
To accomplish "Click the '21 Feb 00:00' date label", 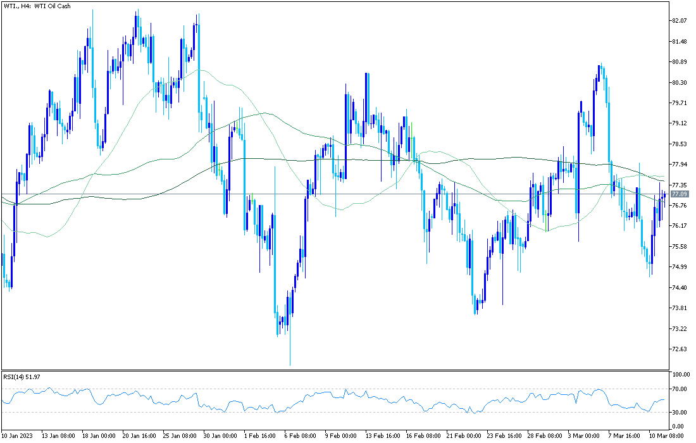I will click(x=463, y=436).
